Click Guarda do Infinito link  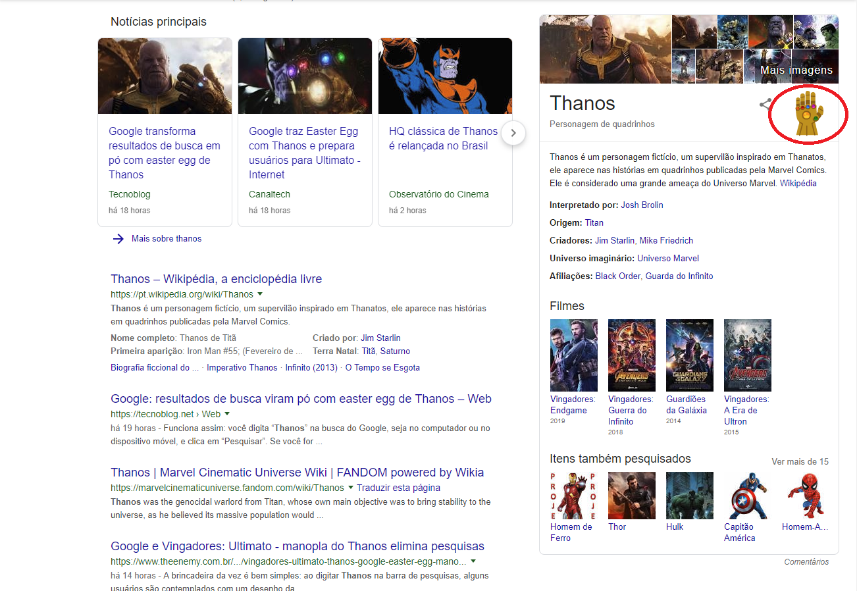pos(679,276)
